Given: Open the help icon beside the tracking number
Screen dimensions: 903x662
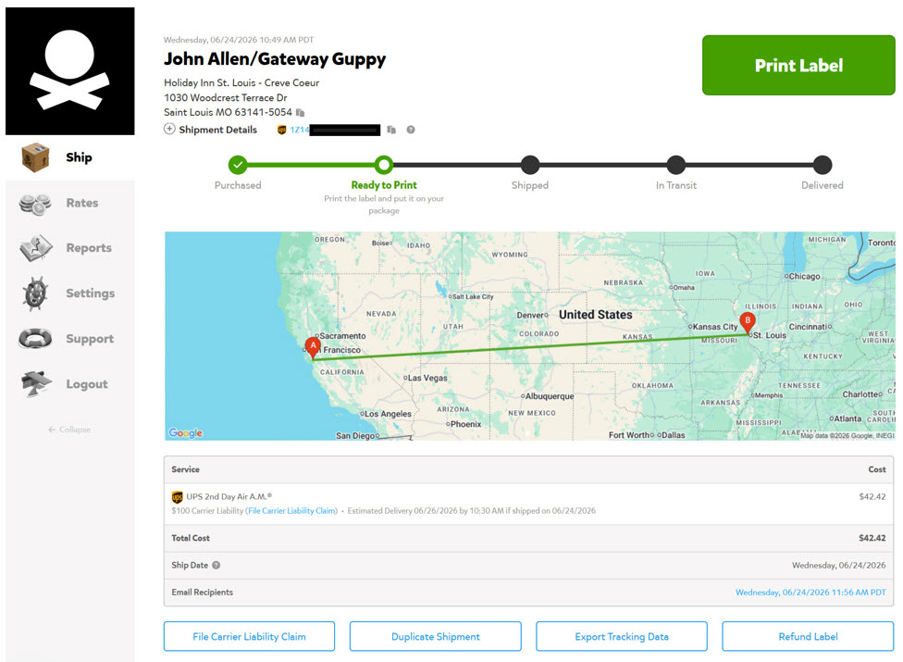Looking at the screenshot, I should pyautogui.click(x=411, y=130).
